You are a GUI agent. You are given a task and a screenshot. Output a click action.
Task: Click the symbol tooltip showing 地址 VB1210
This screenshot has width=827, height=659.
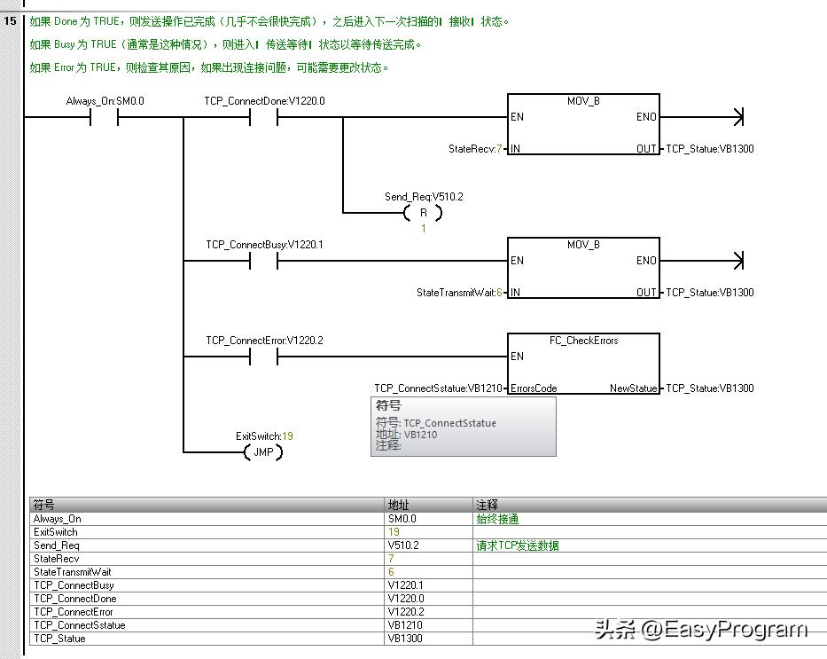464,428
